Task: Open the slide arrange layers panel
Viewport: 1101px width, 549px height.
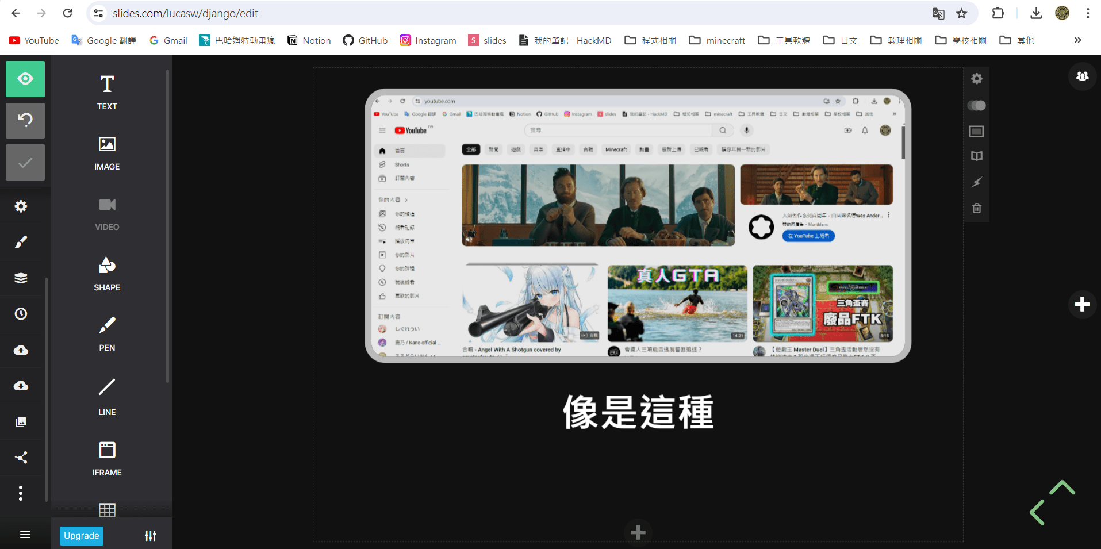Action: point(21,278)
